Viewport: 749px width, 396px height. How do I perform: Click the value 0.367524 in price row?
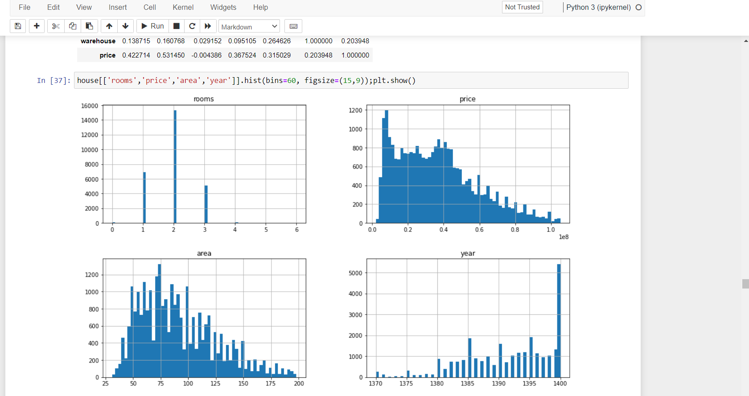(242, 55)
